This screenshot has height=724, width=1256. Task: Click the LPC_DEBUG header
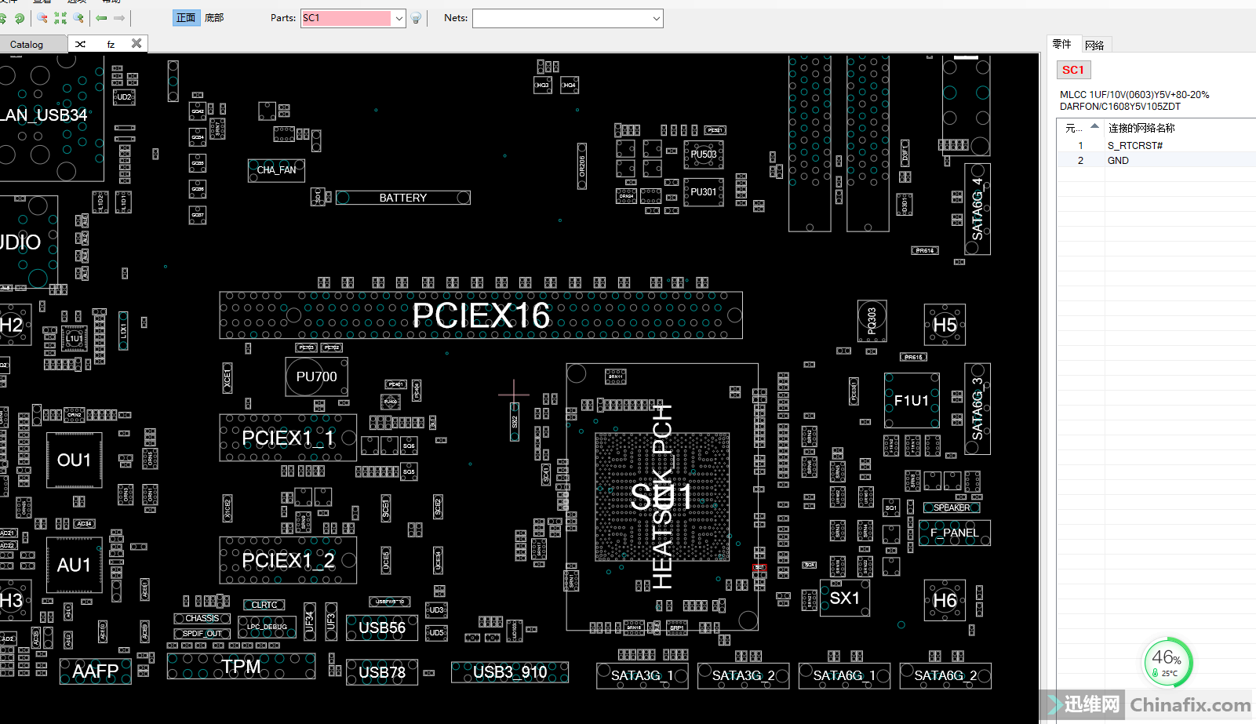(x=267, y=627)
